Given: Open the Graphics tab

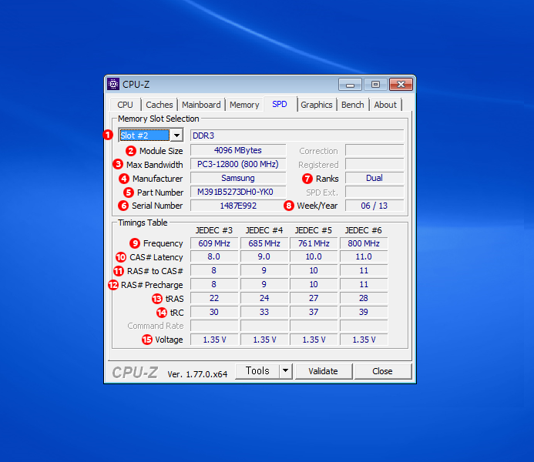Looking at the screenshot, I should point(317,105).
